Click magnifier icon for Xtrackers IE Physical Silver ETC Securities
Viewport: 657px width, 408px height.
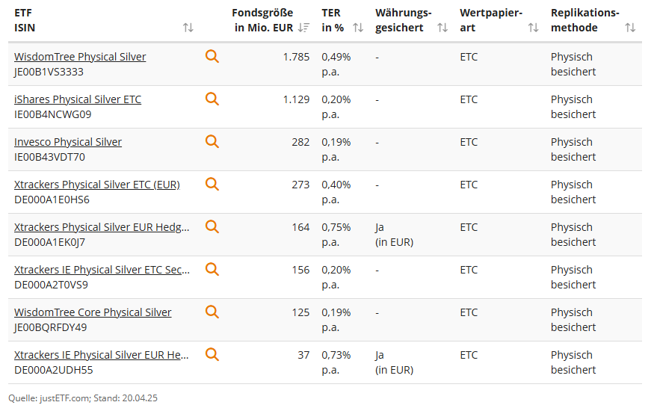(x=212, y=269)
